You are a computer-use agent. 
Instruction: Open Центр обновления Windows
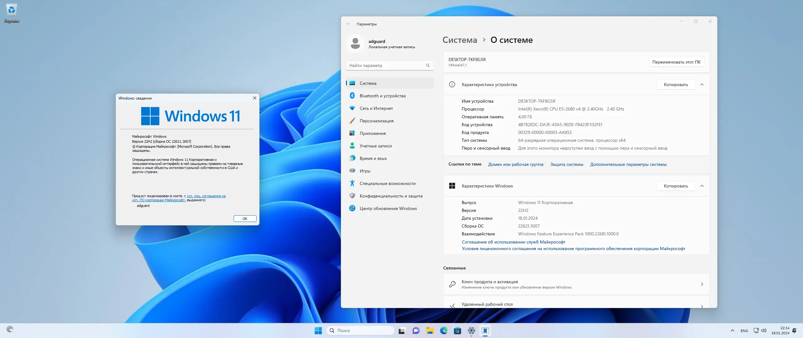click(388, 208)
